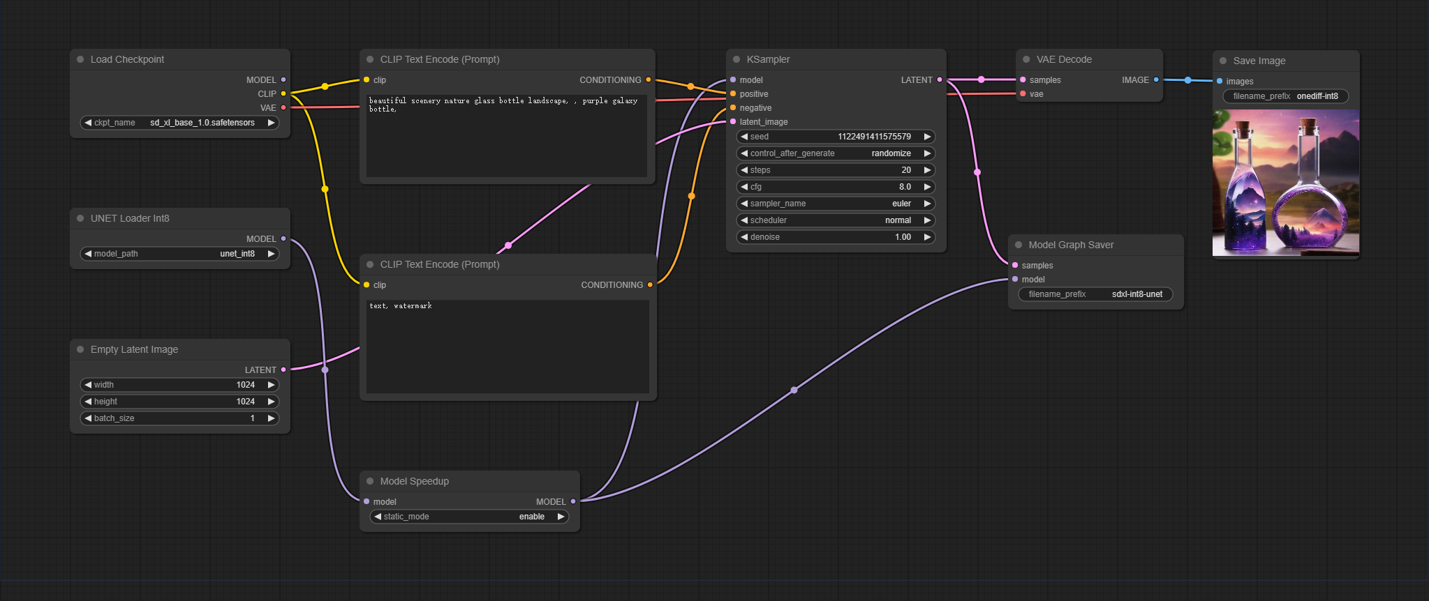Viewport: 1429px width, 601px height.
Task: Open the sampler_name dropdown in KSampler
Action: 836,204
